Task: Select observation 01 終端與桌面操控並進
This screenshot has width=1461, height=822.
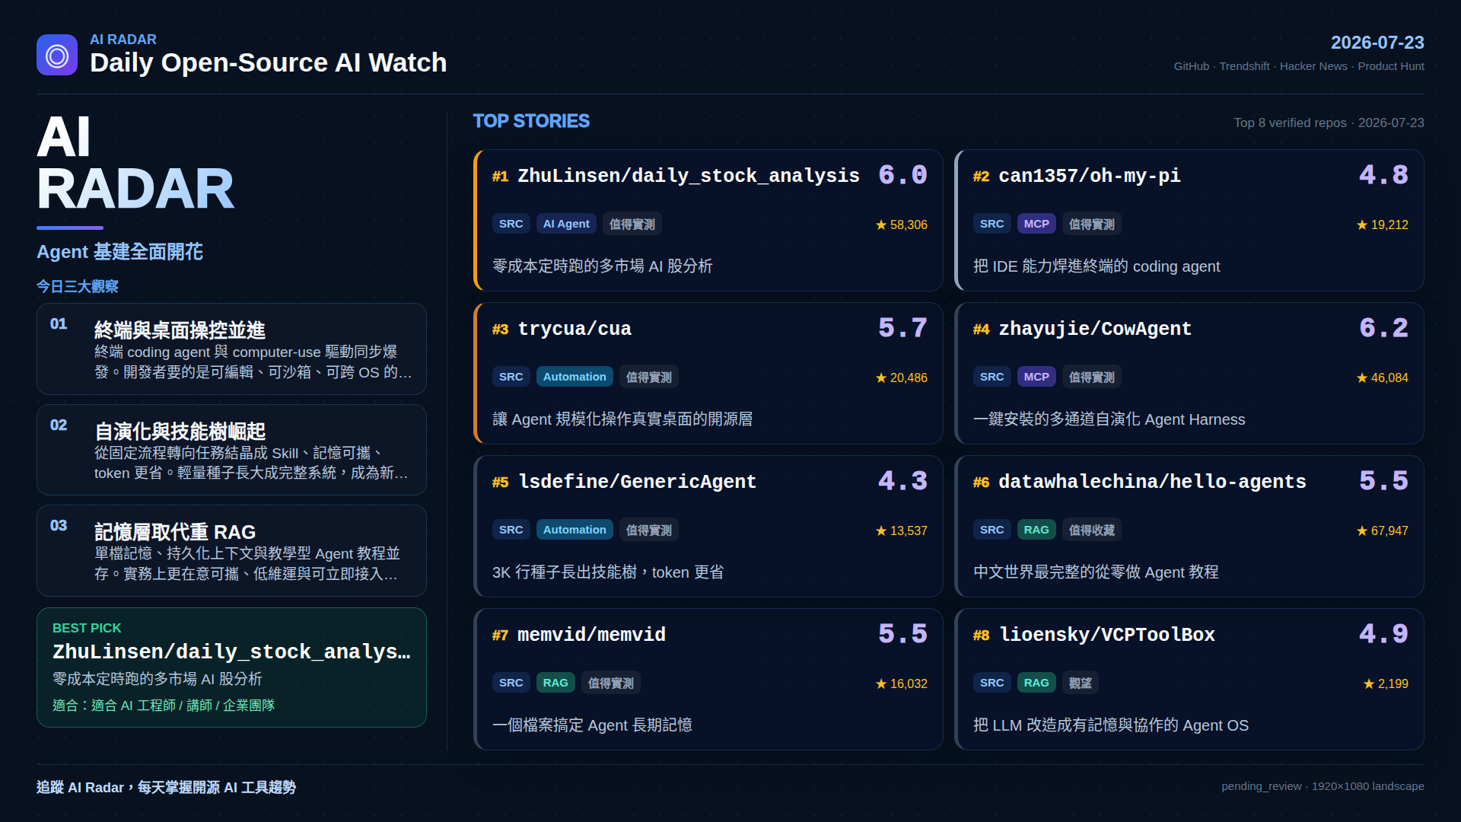Action: click(231, 349)
